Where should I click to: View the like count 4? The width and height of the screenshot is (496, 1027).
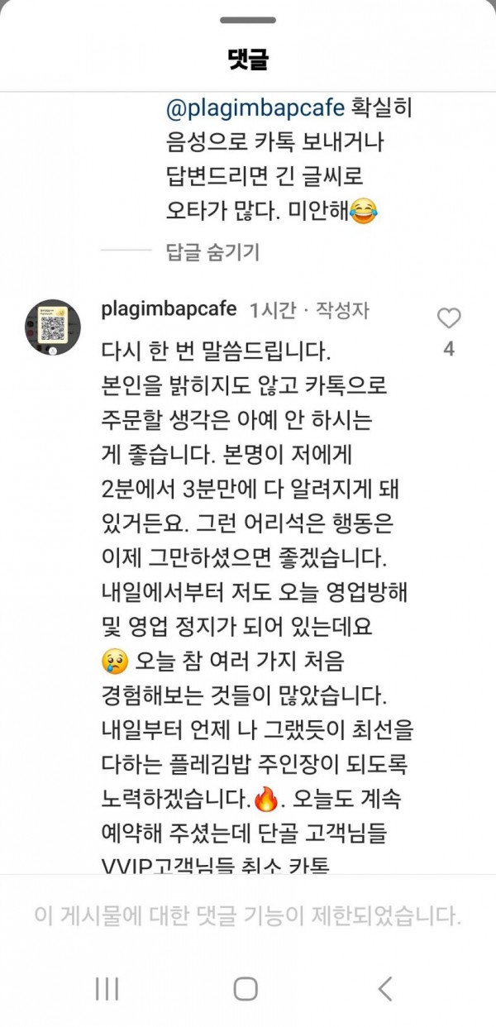449,350
